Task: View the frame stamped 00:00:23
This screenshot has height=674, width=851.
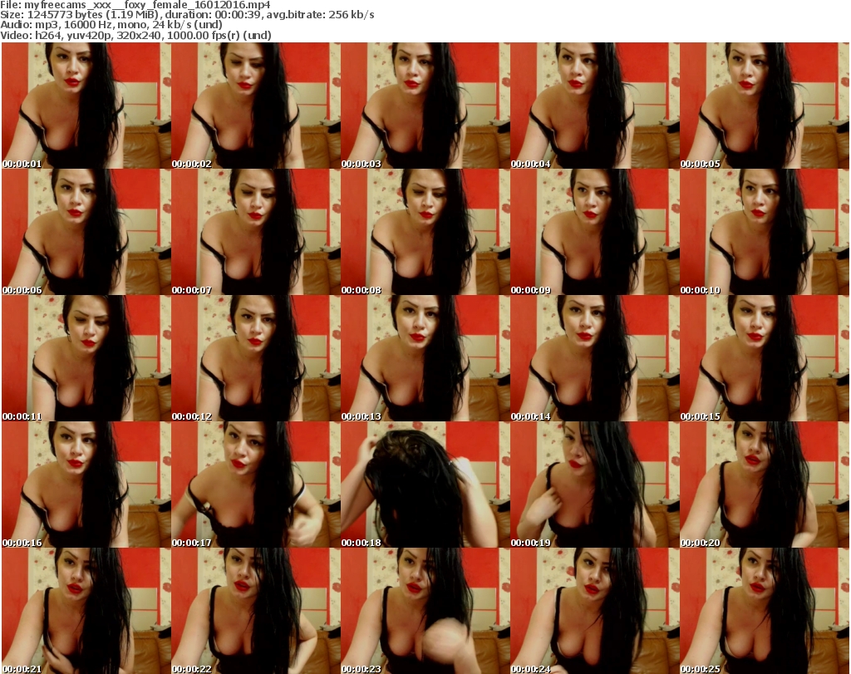Action: [x=425, y=611]
